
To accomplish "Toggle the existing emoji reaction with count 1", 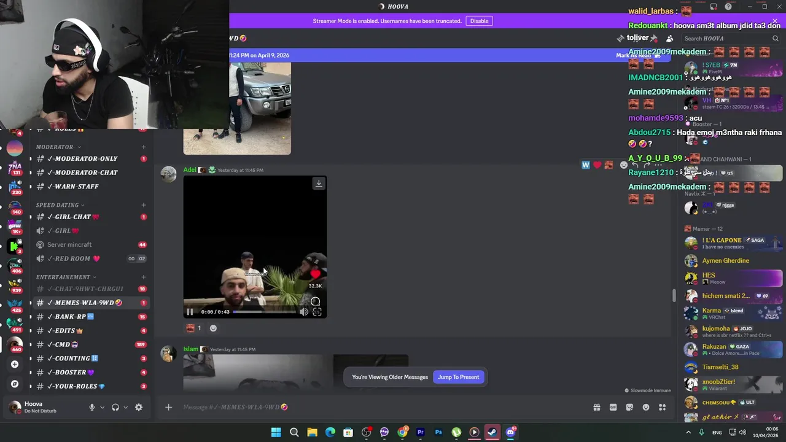I will tap(194, 328).
